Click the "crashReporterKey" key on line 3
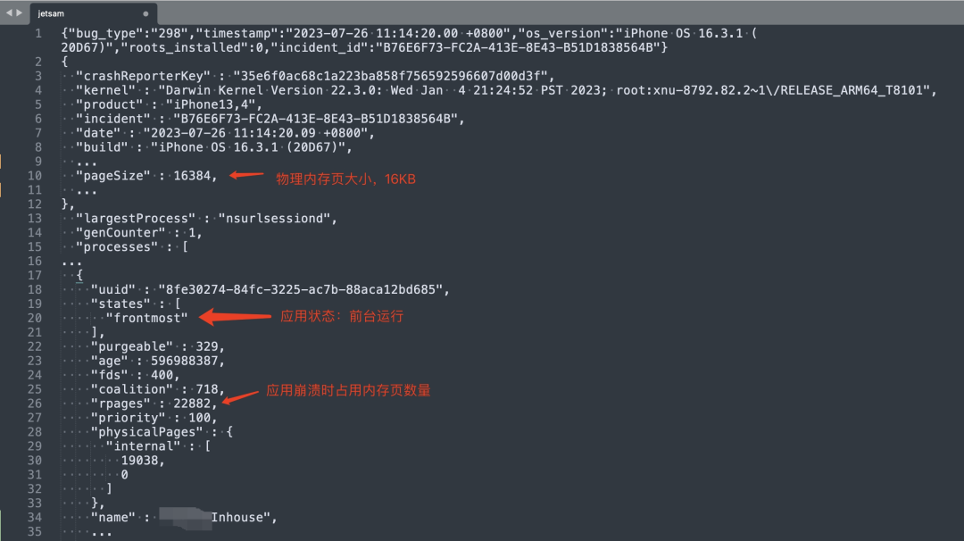The image size is (964, 541). (x=143, y=76)
